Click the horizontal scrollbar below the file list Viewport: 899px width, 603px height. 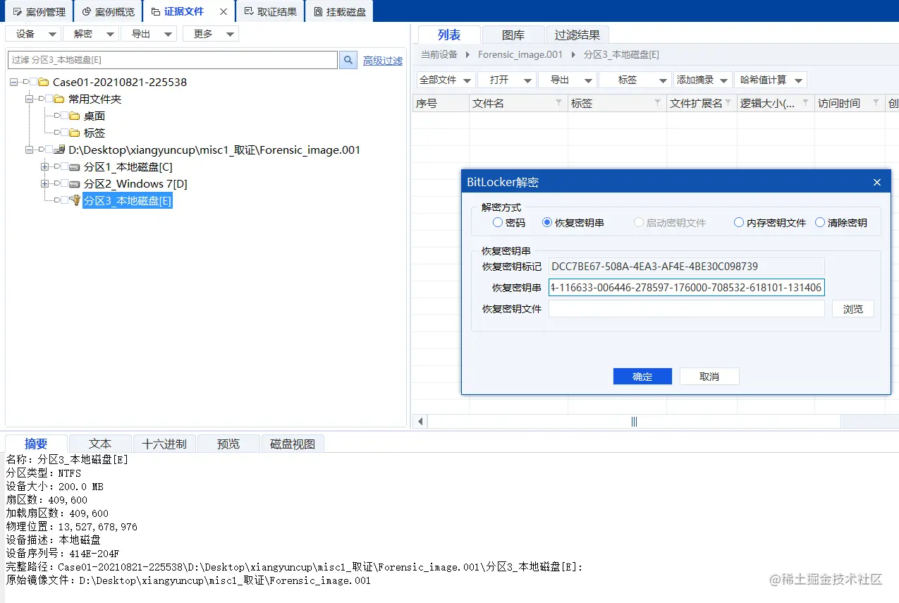[633, 421]
